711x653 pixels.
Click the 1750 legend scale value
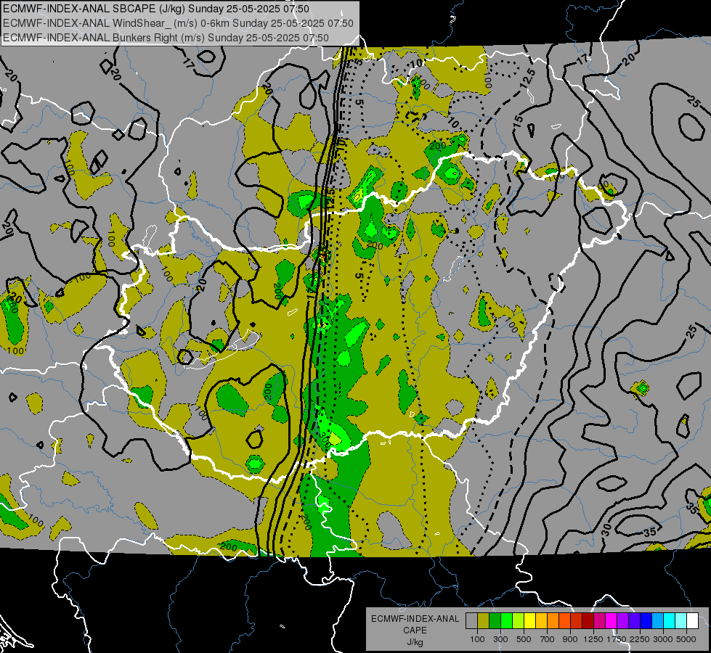point(617,639)
